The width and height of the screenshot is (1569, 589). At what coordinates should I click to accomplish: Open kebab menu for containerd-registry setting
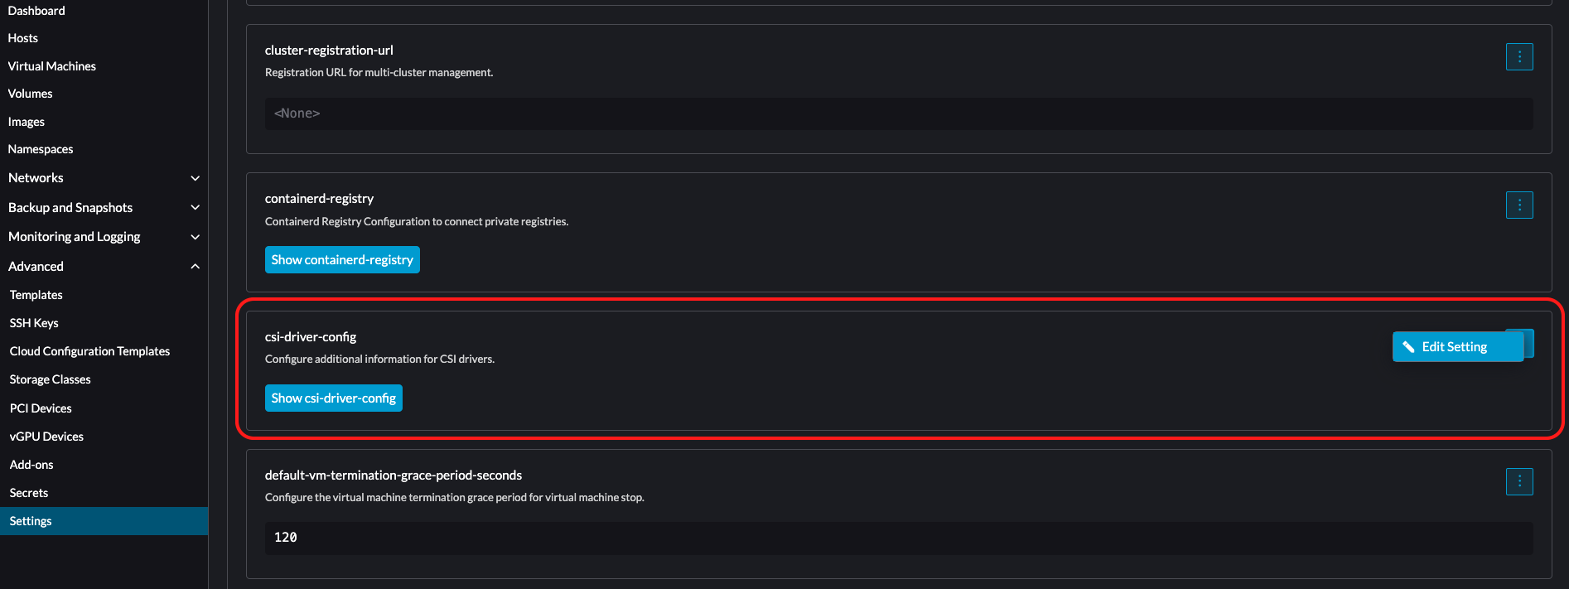point(1518,205)
